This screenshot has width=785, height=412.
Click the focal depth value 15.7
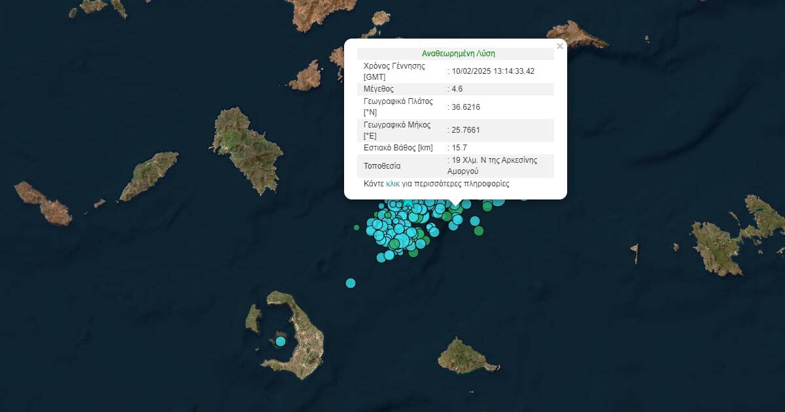[458, 148]
